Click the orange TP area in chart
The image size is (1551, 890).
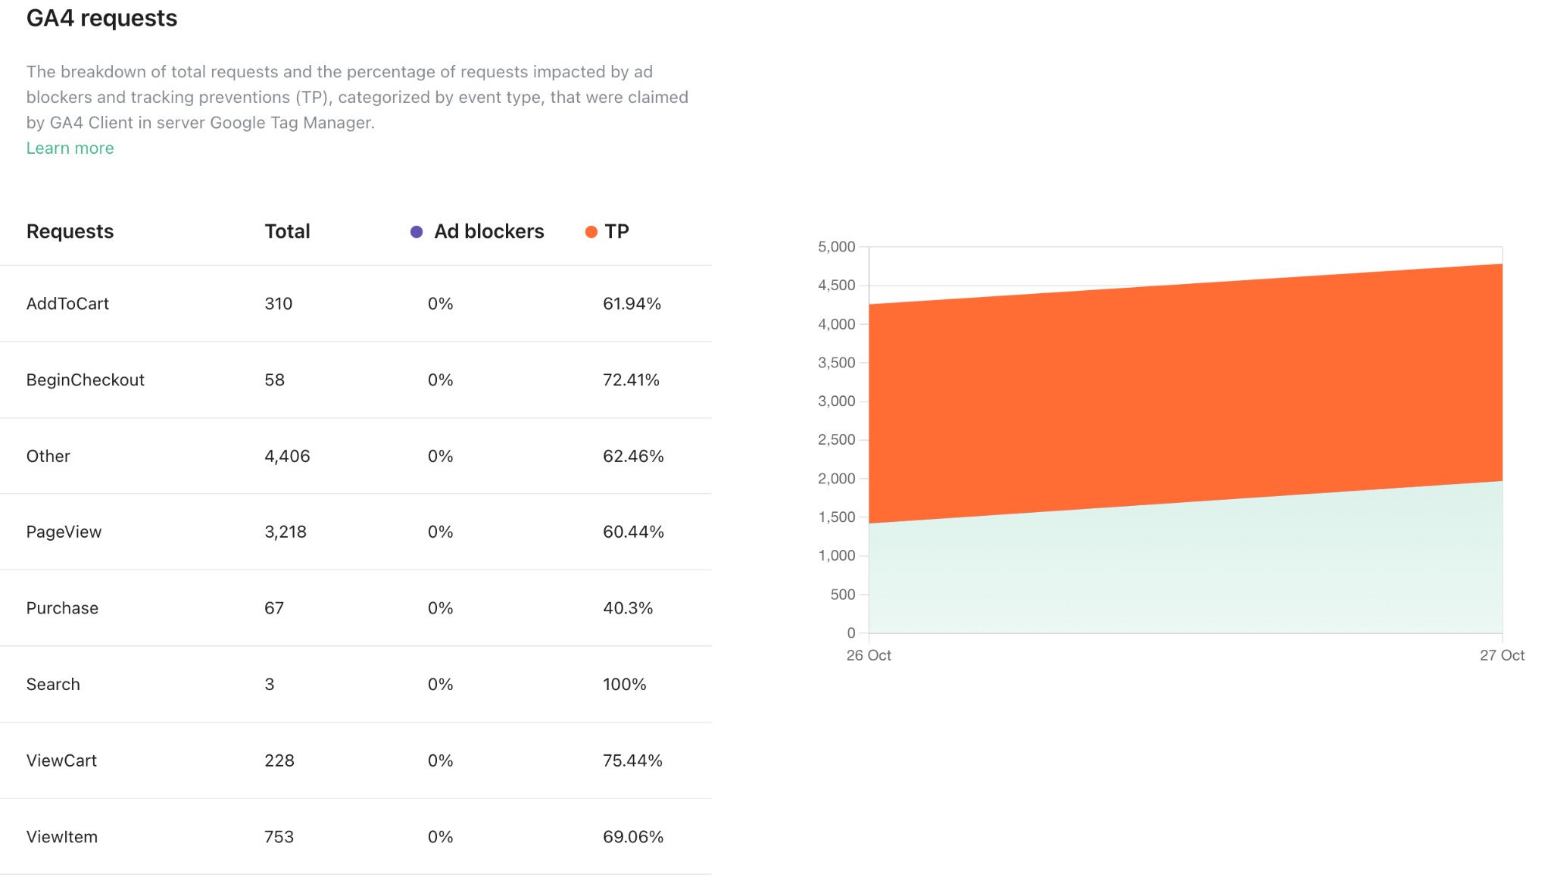tap(1185, 394)
